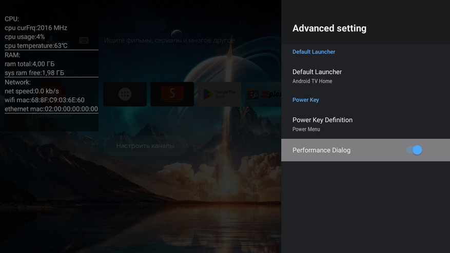Click the 'Network:' overlay heading
Image resolution: width=450 pixels, height=253 pixels.
(17, 82)
